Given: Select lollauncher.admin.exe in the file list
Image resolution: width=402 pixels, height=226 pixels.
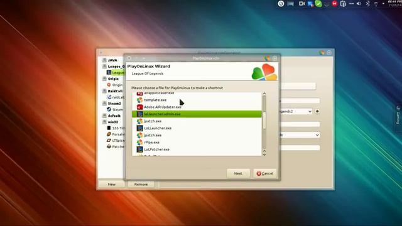Looking at the screenshot, I should coord(197,114).
